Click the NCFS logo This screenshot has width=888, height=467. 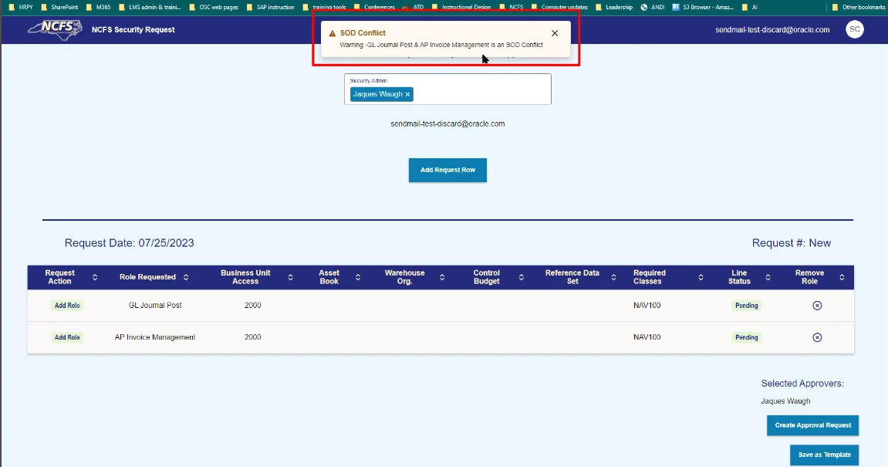[55, 29]
